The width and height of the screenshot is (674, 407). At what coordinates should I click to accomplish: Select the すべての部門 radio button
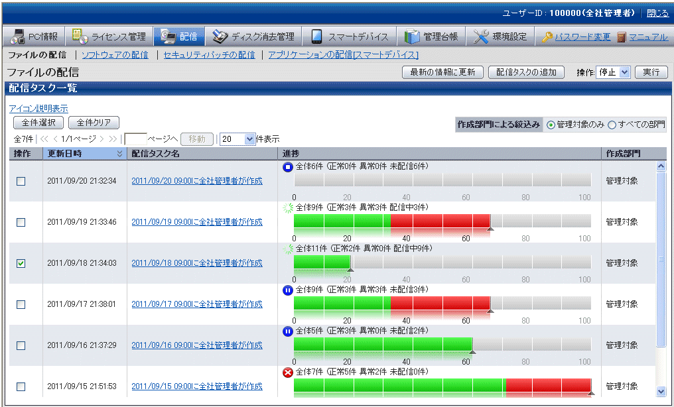tap(612, 125)
